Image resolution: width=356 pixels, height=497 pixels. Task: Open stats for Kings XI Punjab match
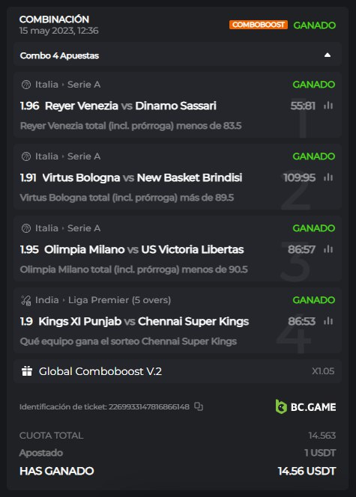pyautogui.click(x=328, y=321)
